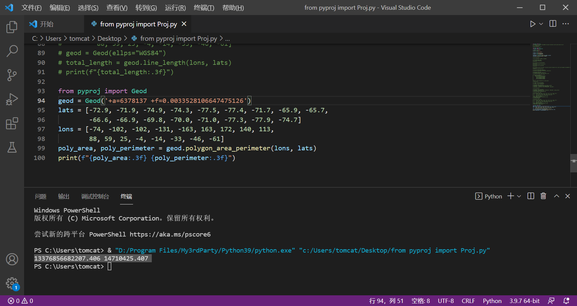Open the 文件(F) menu
Image resolution: width=577 pixels, height=306 pixels.
click(31, 8)
